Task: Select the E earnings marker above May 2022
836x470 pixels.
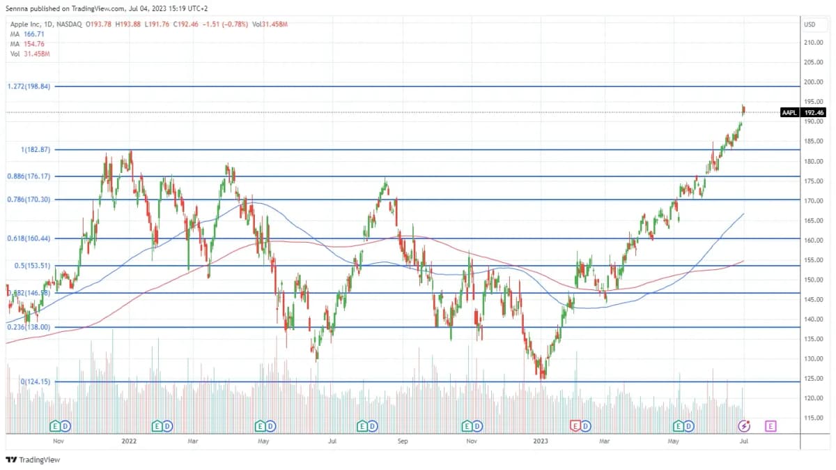Action: (x=260, y=425)
